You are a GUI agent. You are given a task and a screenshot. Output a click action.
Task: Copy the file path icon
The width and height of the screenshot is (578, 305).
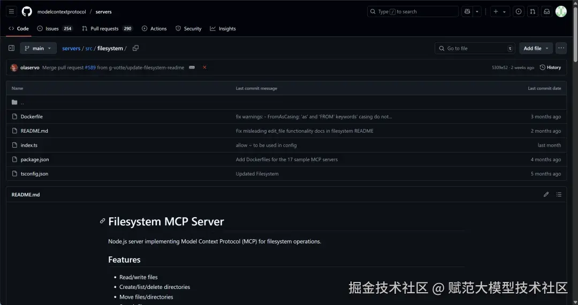(x=135, y=48)
